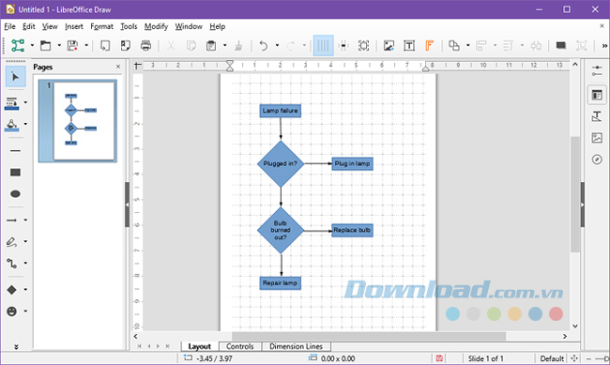Select the Insert Line tool

16,150
